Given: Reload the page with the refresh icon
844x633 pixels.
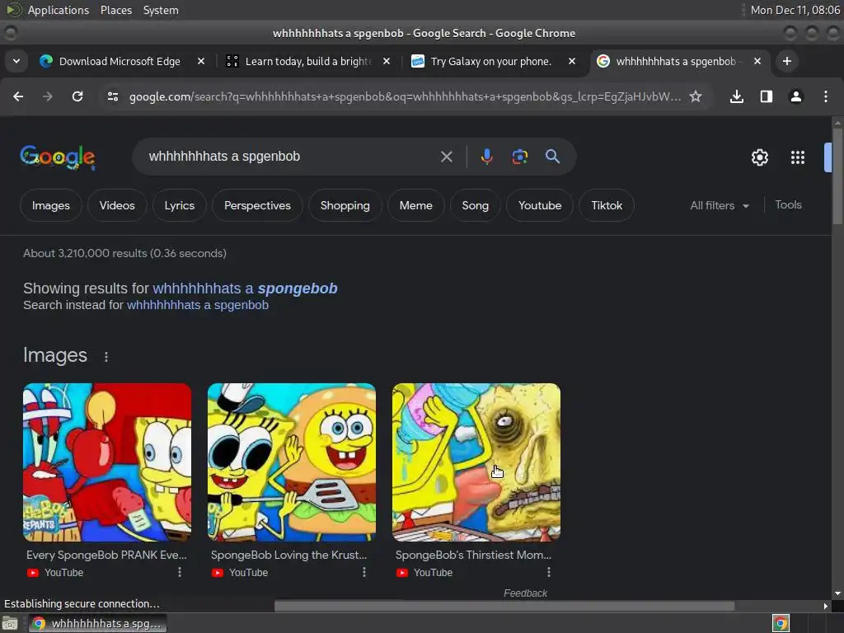Looking at the screenshot, I should tap(77, 96).
